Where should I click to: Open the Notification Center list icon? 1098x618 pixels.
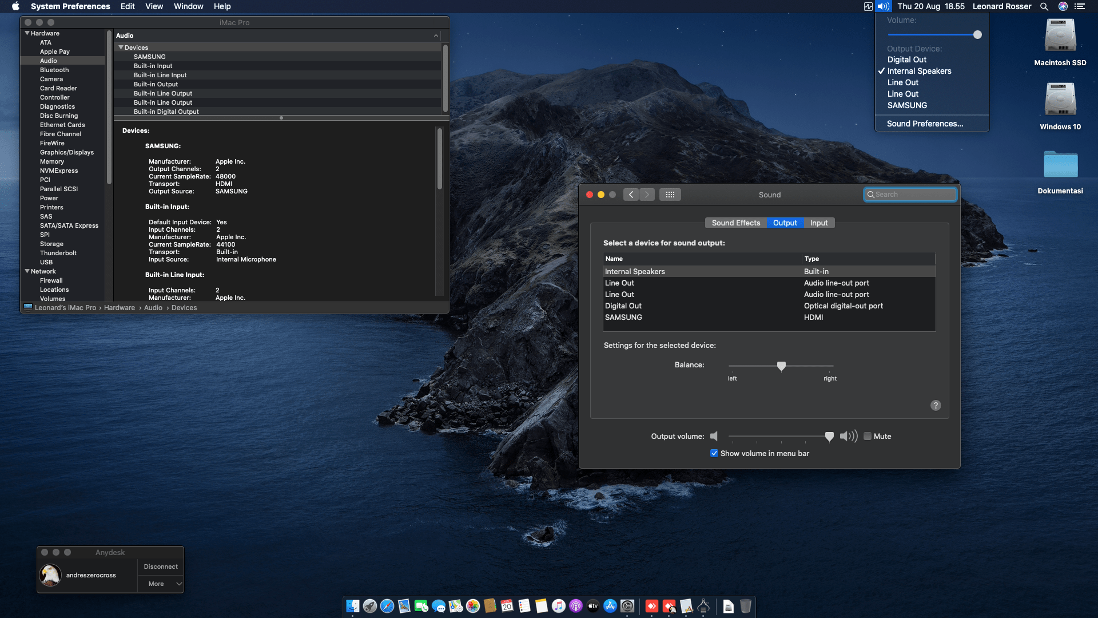[x=1080, y=6]
